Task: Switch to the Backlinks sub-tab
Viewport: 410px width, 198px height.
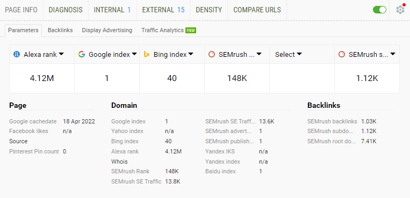Action: (60, 30)
